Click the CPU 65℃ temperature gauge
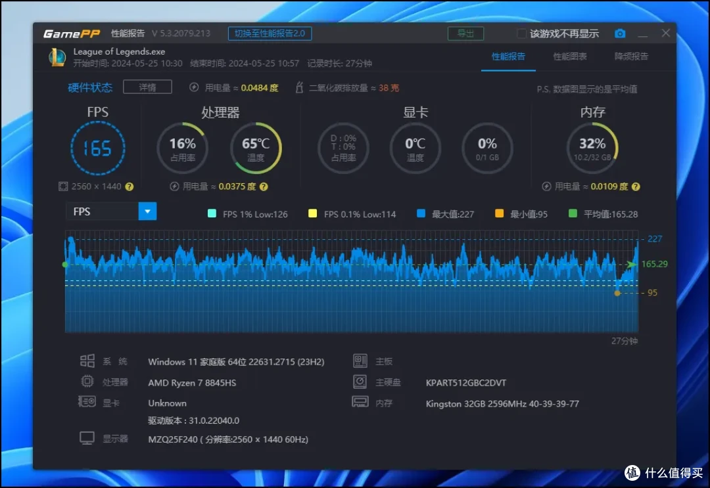This screenshot has height=488, width=710. [x=256, y=148]
